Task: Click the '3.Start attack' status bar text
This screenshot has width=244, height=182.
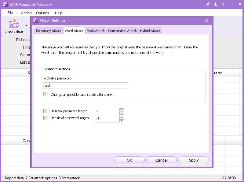Action: tap(69, 178)
